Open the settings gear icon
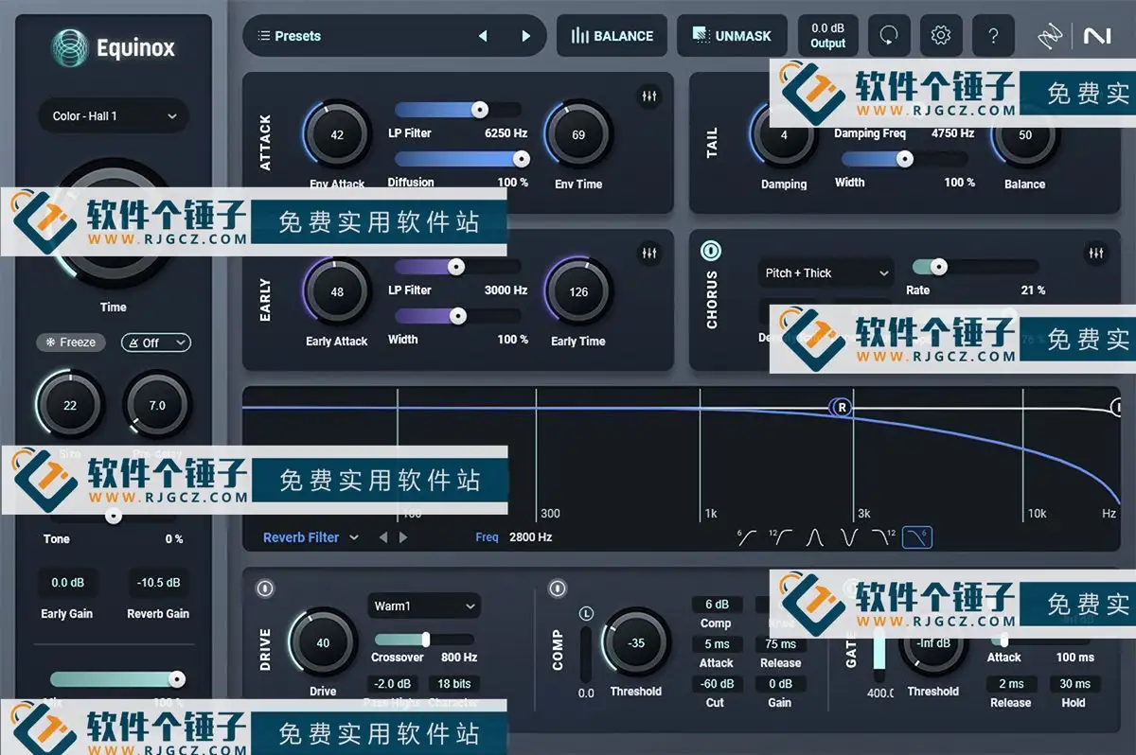The width and height of the screenshot is (1136, 755). click(940, 36)
